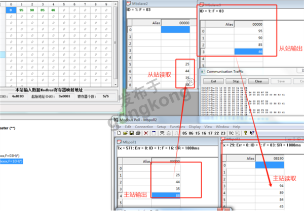Open the Help menu in Modbus Poll
304x211 pixels.
tap(237, 127)
